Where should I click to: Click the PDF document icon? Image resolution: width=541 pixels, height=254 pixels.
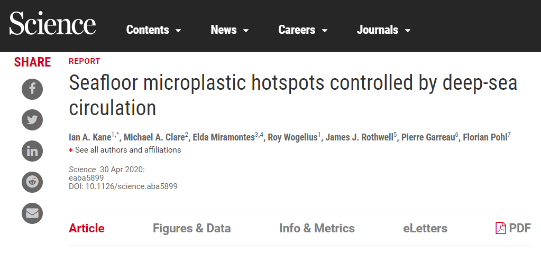(501, 228)
